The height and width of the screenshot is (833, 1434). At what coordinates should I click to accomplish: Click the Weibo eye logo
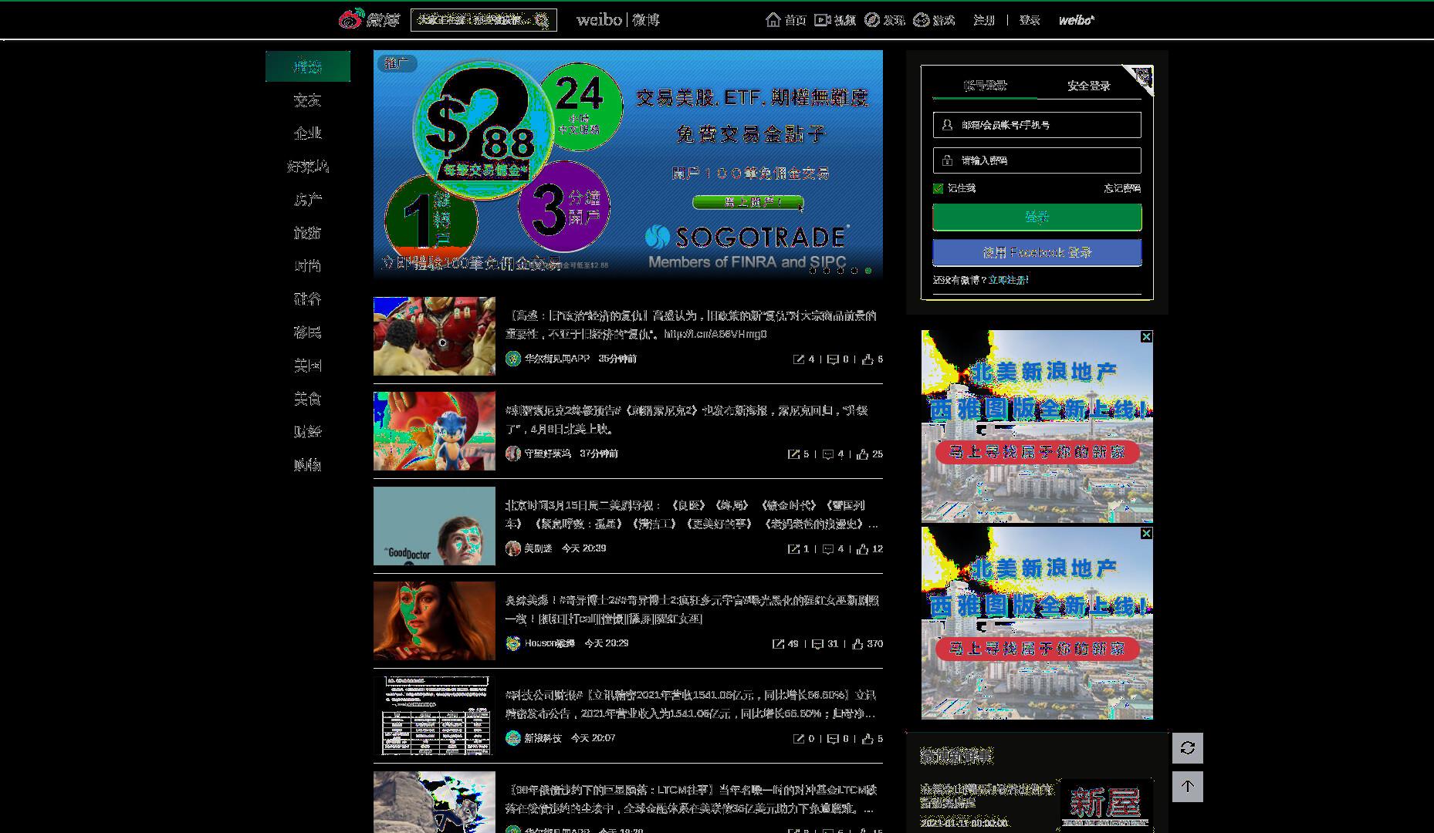click(x=350, y=19)
